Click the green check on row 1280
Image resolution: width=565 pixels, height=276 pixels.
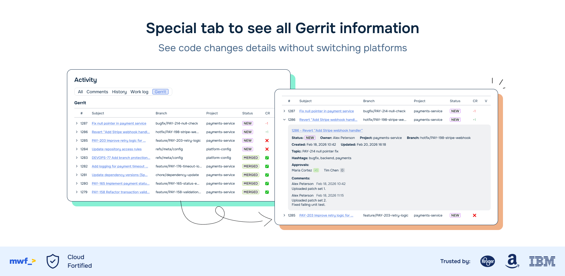click(267, 184)
